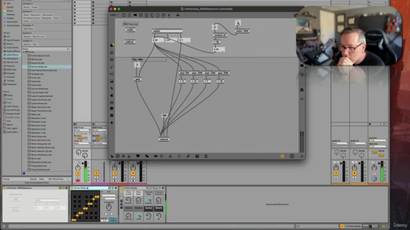Image resolution: width=410 pixels, height=230 pixels.
Task: Click the message box icon in Max toolbar
Action: [x=129, y=15]
